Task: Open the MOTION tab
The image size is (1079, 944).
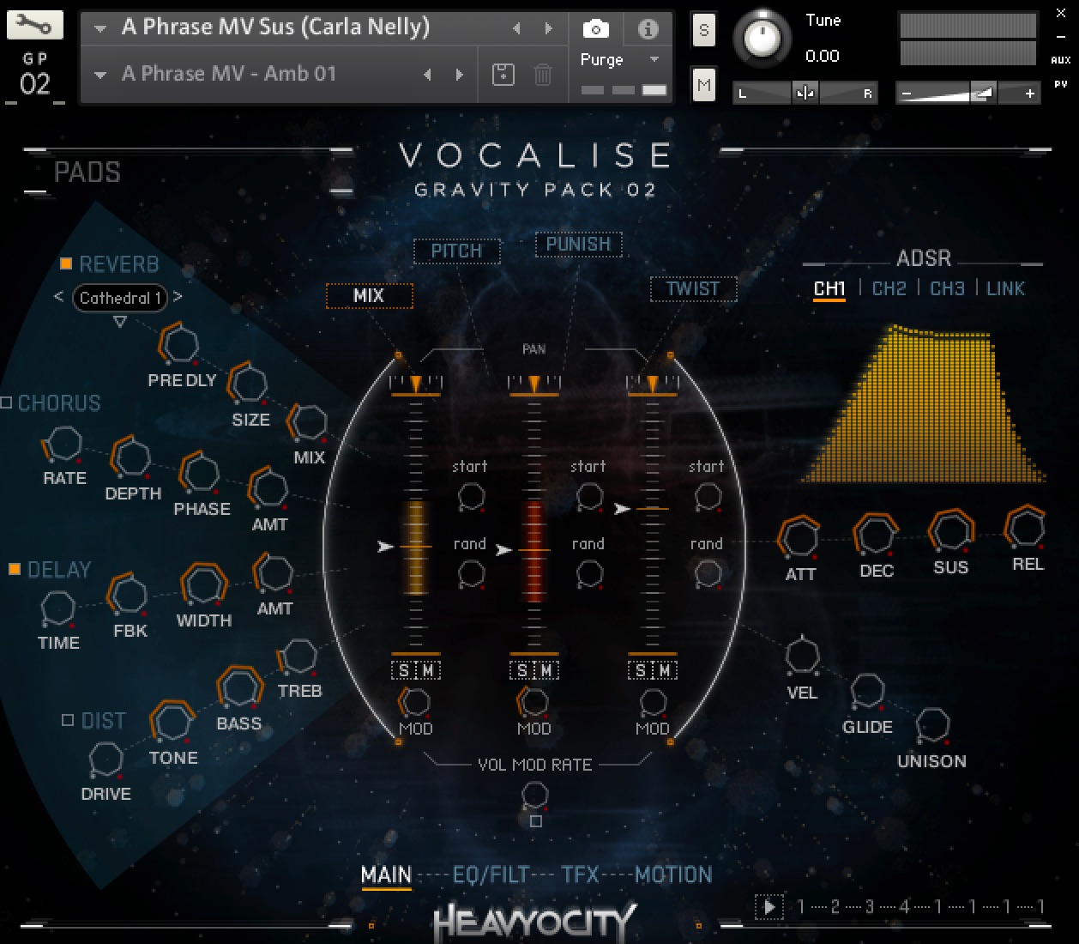Action: (x=673, y=874)
